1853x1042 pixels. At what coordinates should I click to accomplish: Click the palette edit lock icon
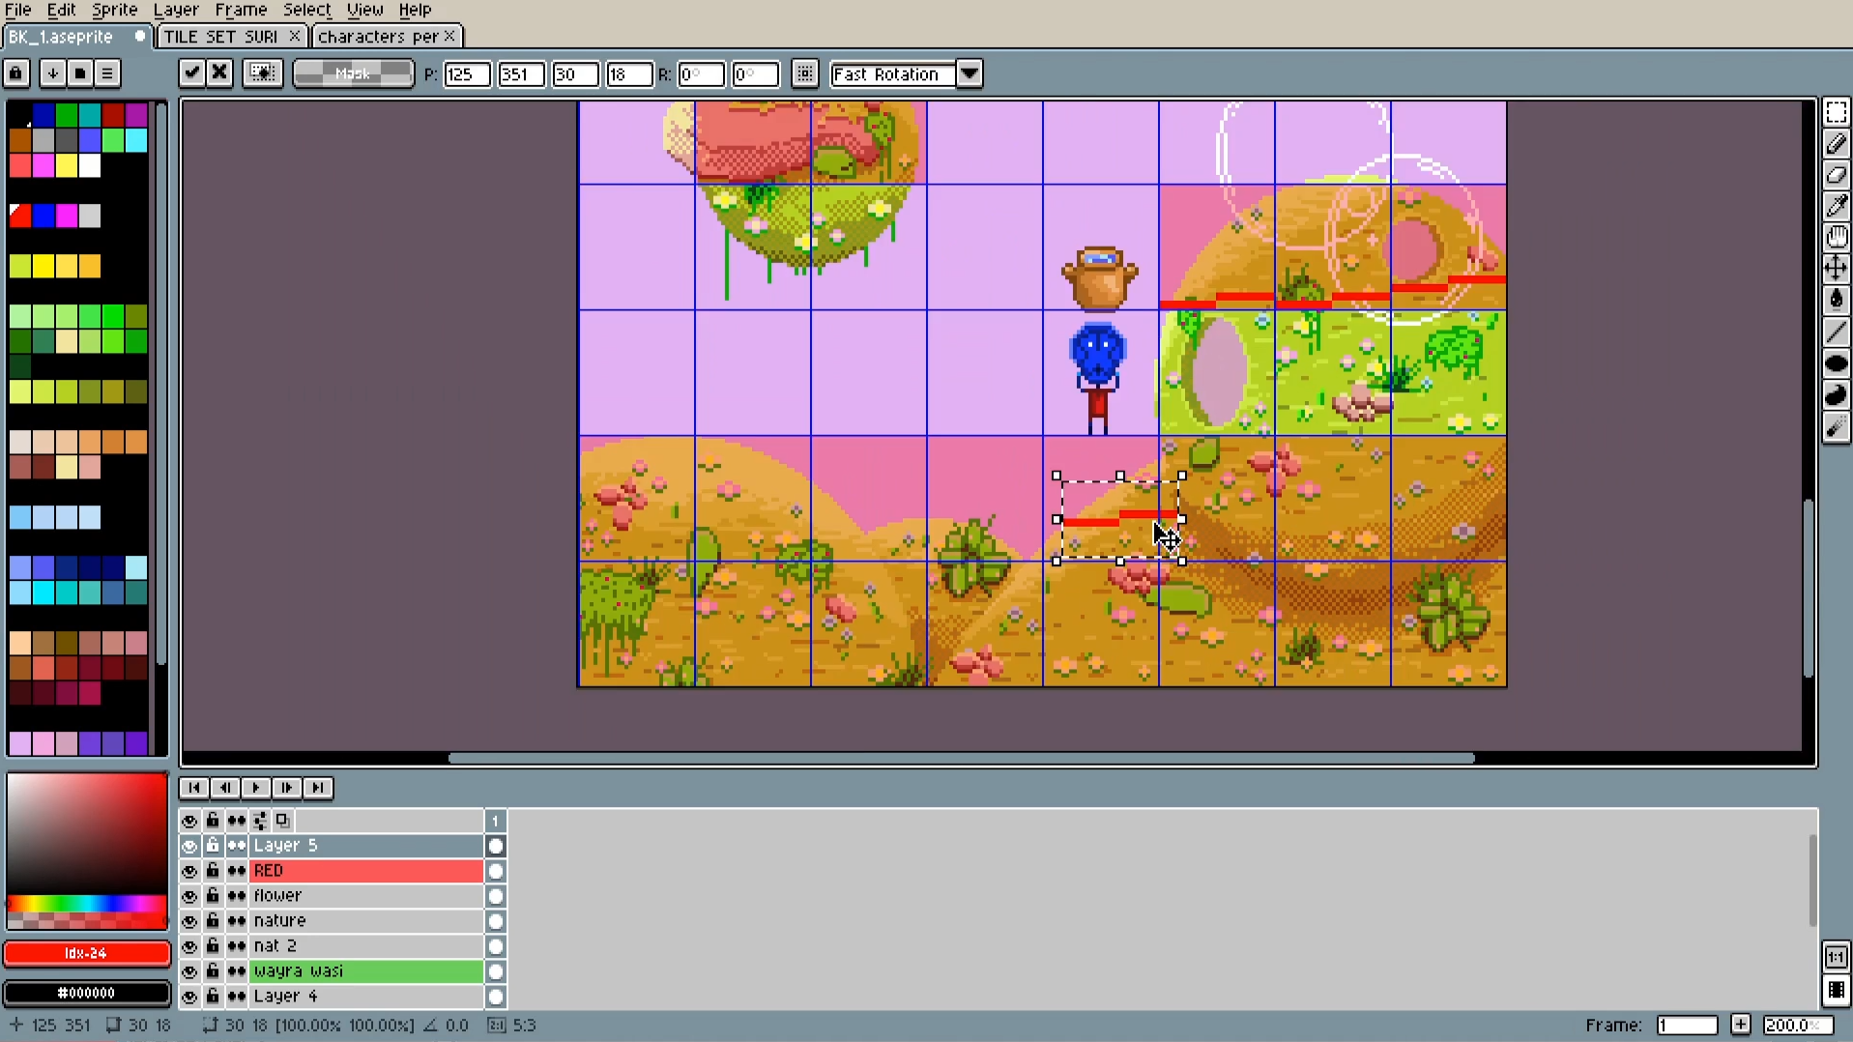coord(16,73)
